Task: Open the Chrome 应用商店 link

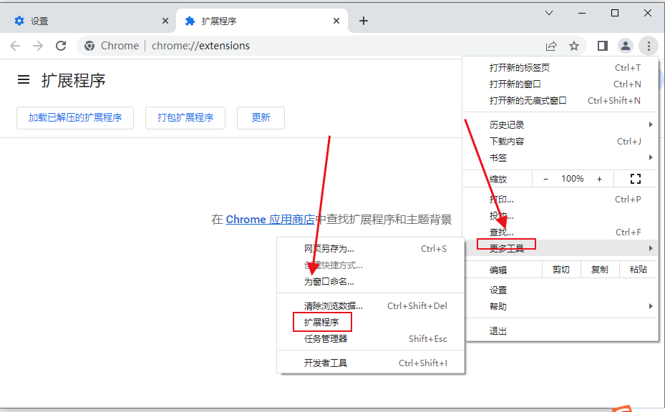Action: tap(270, 220)
